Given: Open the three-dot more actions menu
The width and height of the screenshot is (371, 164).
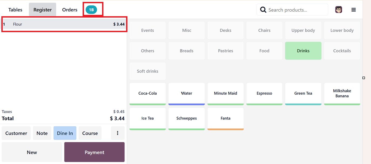Looking at the screenshot, I should [118, 133].
